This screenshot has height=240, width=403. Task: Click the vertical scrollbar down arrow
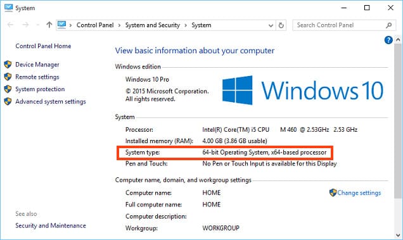[398, 235]
